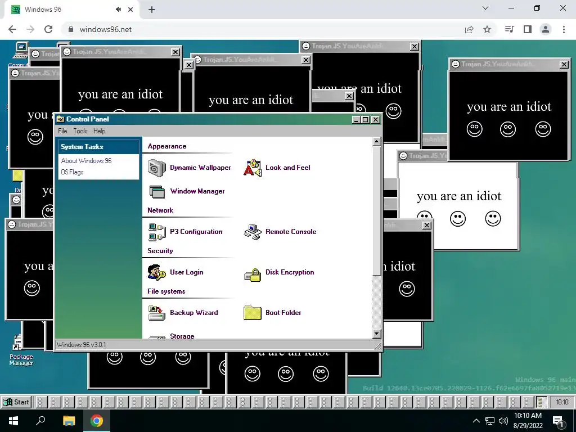Open File menu in Control Panel
576x432 pixels.
click(62, 131)
